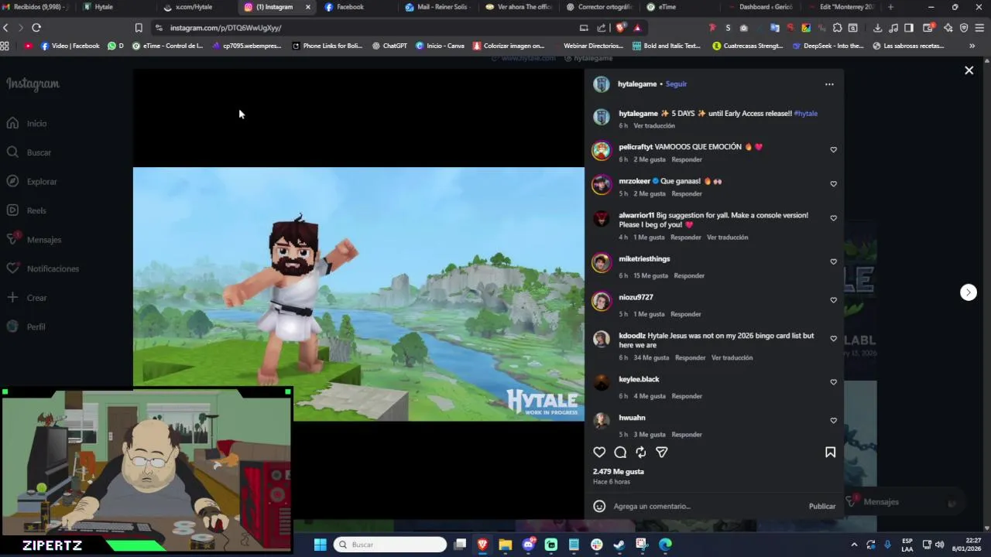Screen dimensions: 991x557
Task: Like mrzokeer's comment
Action: 834,184
